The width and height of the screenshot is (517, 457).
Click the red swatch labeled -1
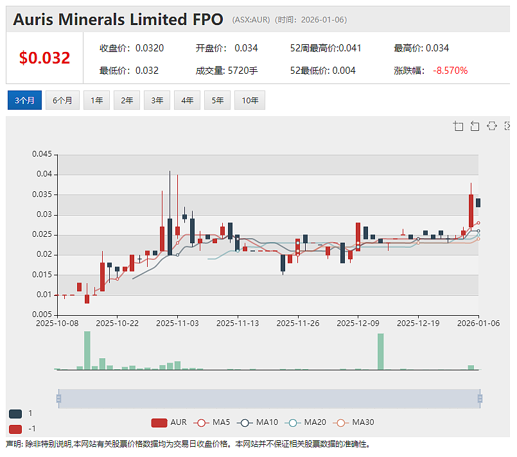(x=15, y=429)
